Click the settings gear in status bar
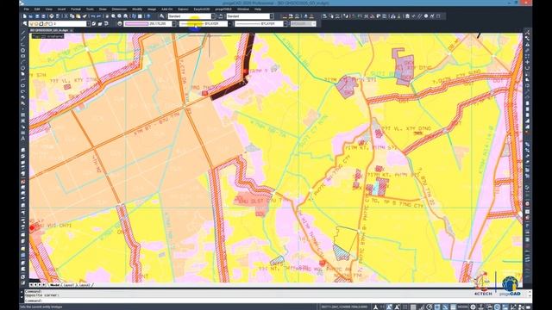 (473, 307)
